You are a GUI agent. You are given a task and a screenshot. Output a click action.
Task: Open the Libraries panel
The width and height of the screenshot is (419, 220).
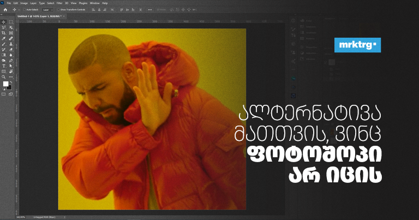tap(308, 59)
